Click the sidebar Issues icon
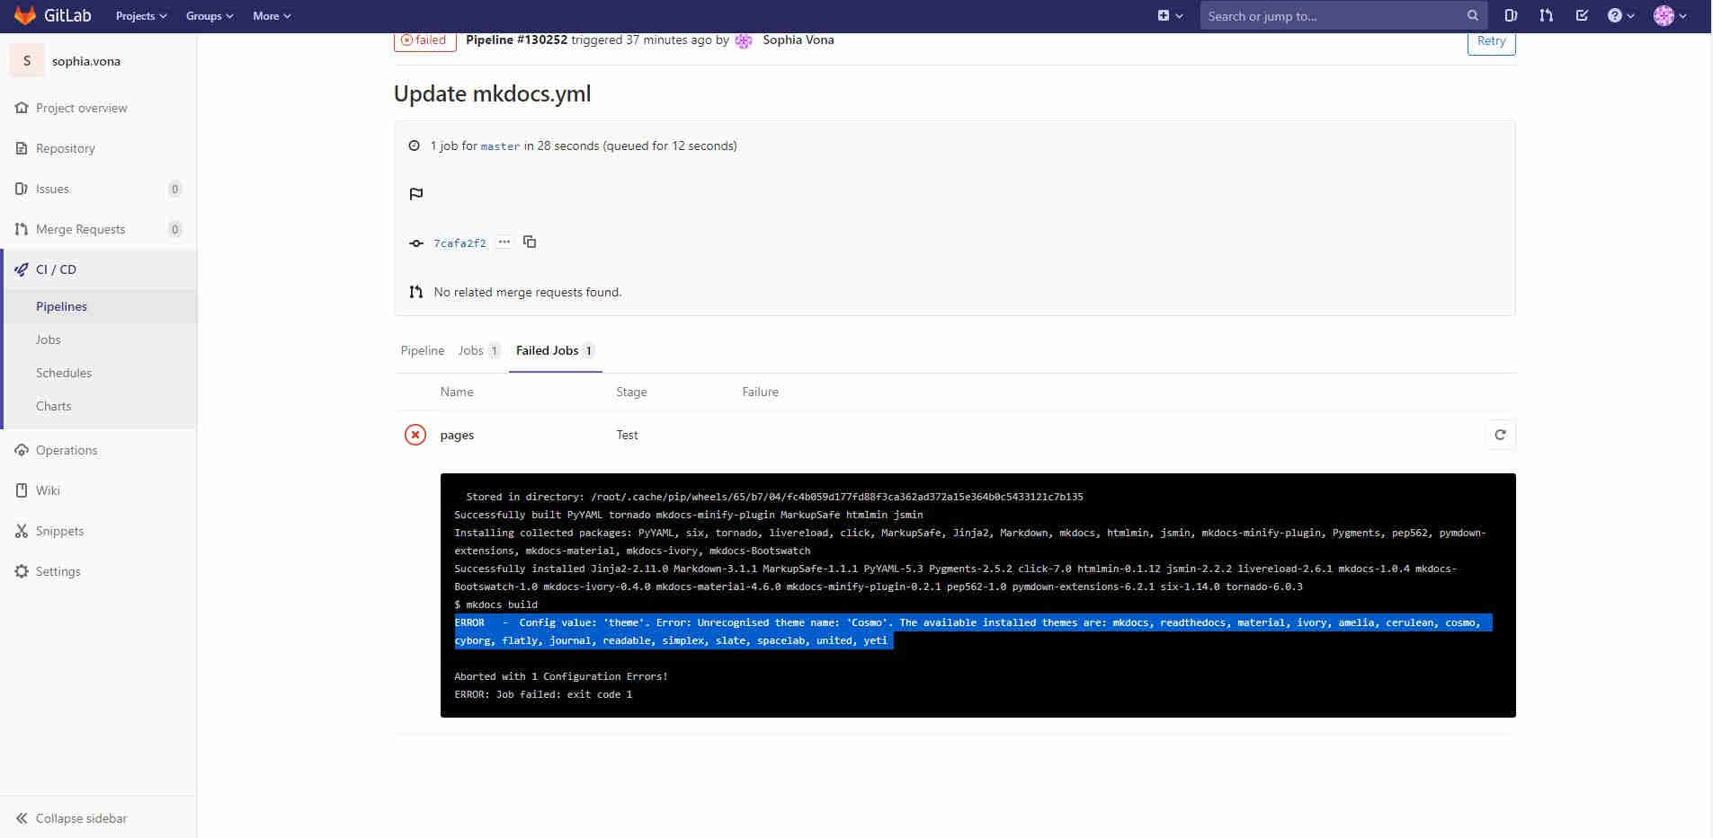The width and height of the screenshot is (1713, 838). point(22,189)
